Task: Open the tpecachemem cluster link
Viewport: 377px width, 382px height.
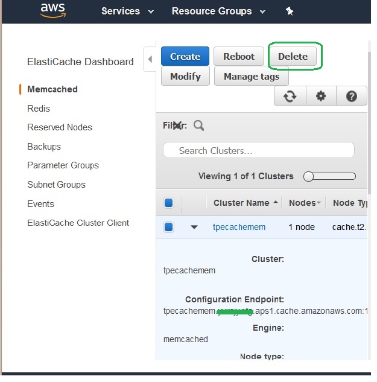Action: 239,228
